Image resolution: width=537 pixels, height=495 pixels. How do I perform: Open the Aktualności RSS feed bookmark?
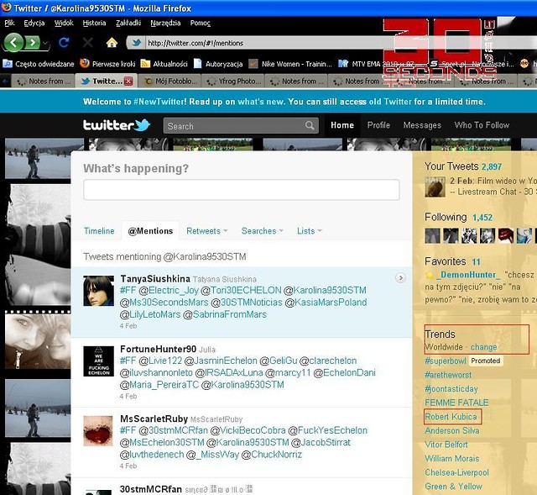click(x=164, y=64)
